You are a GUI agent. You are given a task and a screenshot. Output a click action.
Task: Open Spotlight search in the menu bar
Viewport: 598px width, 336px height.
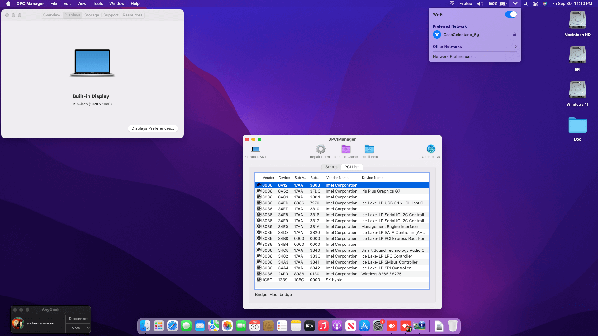tap(525, 4)
